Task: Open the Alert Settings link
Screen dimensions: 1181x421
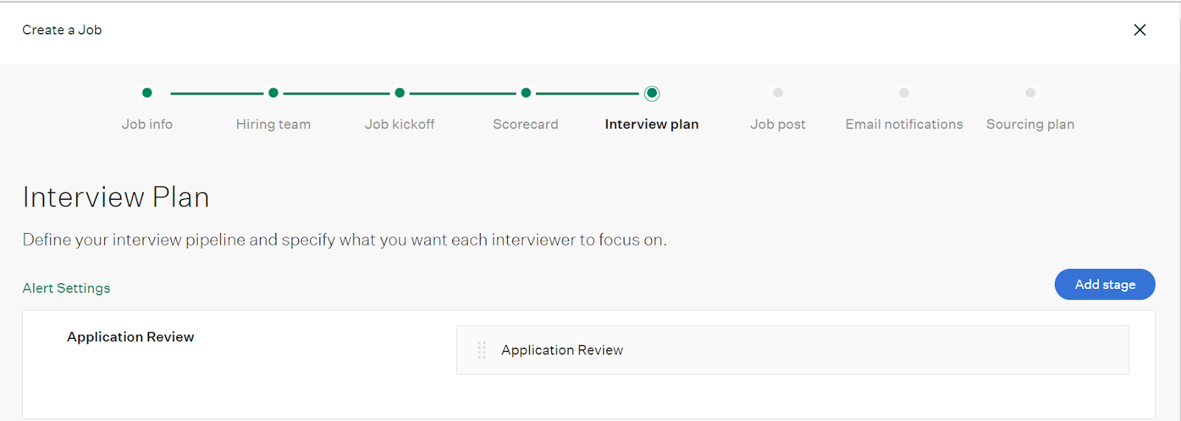Action: tap(66, 288)
